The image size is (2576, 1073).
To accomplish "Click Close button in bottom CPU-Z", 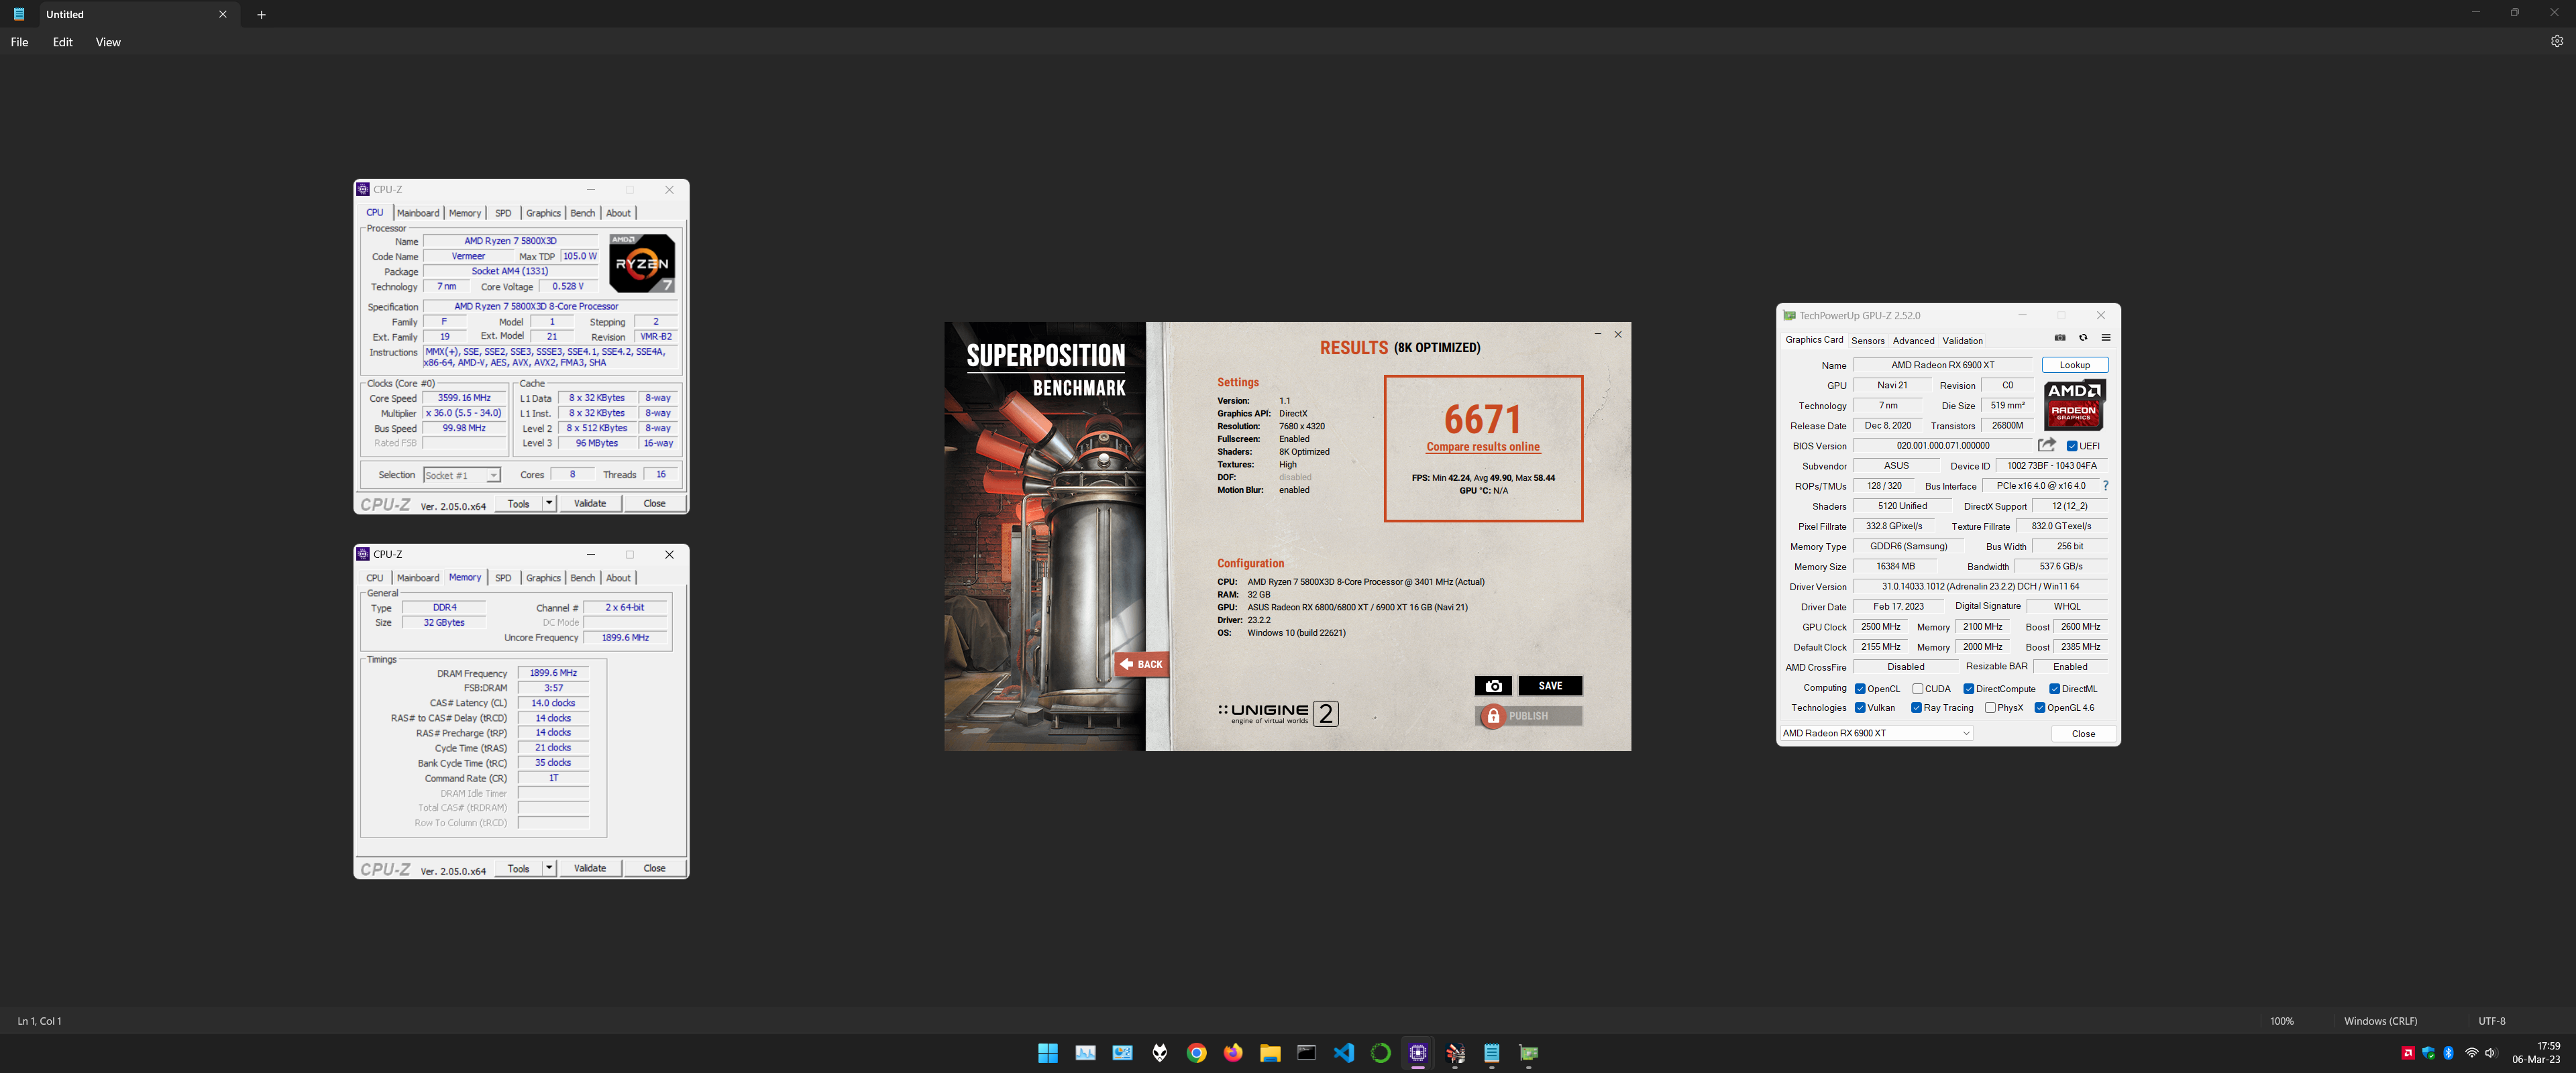I will [654, 868].
